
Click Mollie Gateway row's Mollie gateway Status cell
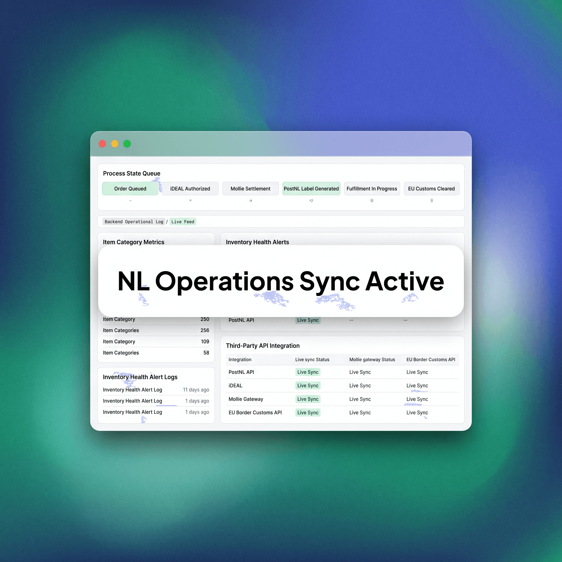pyautogui.click(x=360, y=399)
